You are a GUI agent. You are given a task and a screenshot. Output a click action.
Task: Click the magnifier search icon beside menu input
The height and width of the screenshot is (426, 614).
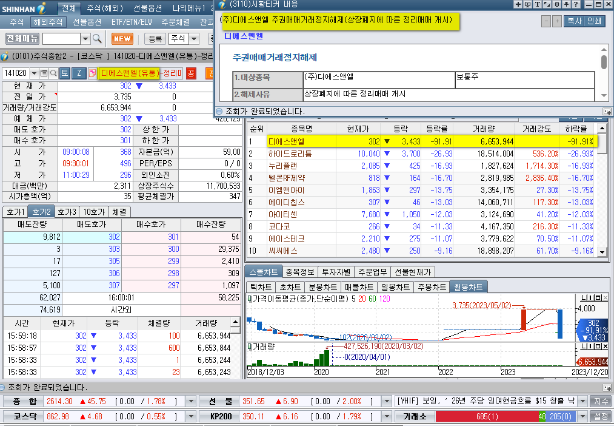[97, 39]
